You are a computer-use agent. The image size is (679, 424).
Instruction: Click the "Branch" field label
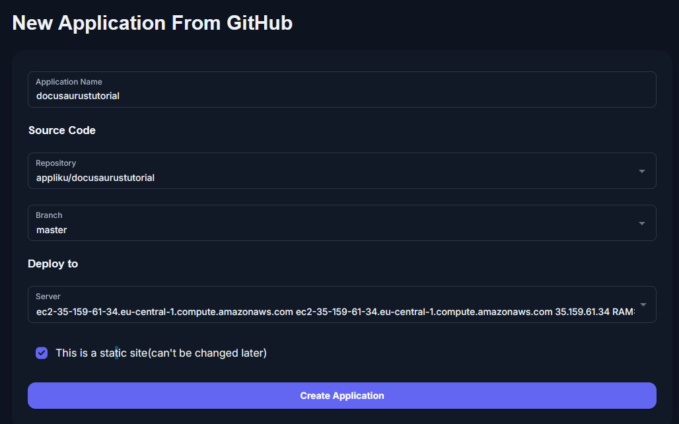[x=49, y=215]
